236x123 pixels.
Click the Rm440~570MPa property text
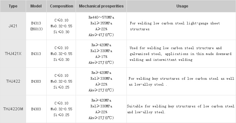pyautogui.click(x=101, y=18)
